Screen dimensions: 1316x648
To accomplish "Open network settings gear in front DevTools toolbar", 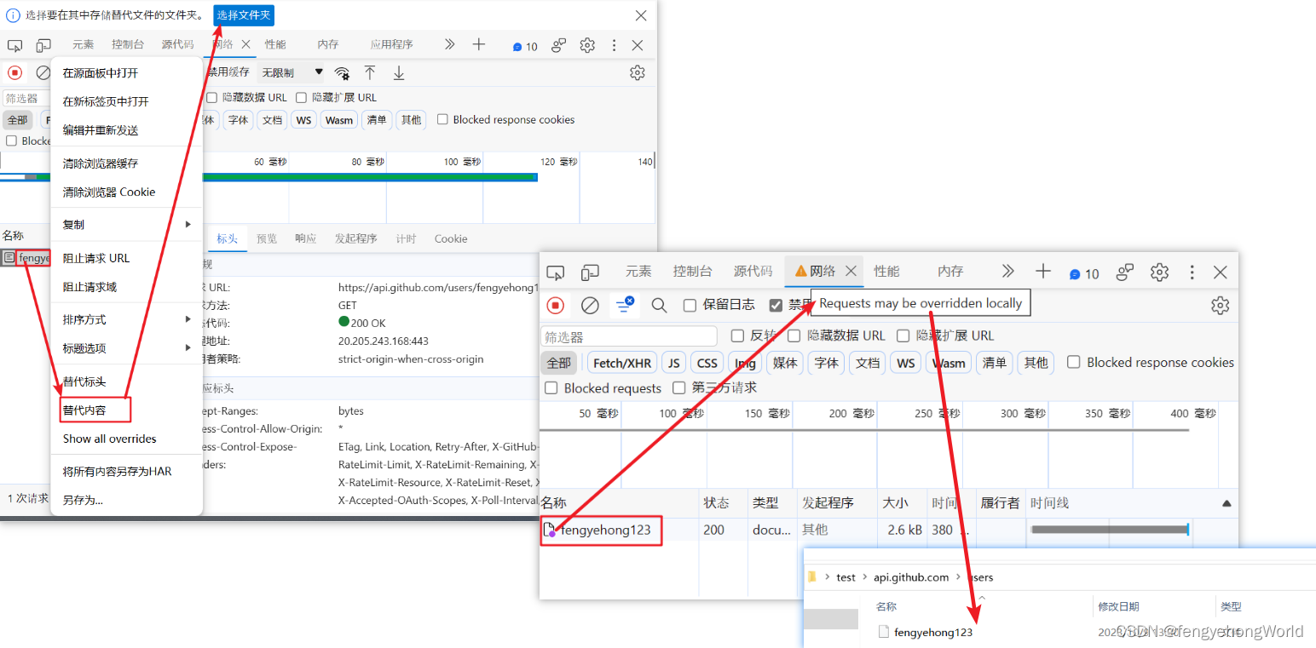I will [x=1221, y=305].
